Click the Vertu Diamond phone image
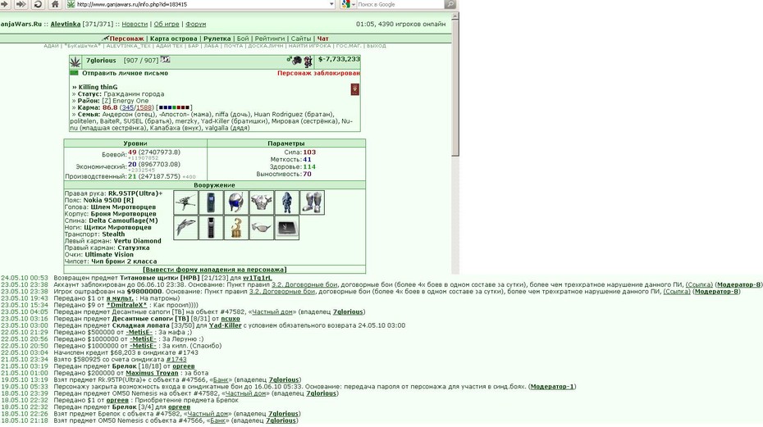This screenshot has width=763, height=427. tap(211, 228)
